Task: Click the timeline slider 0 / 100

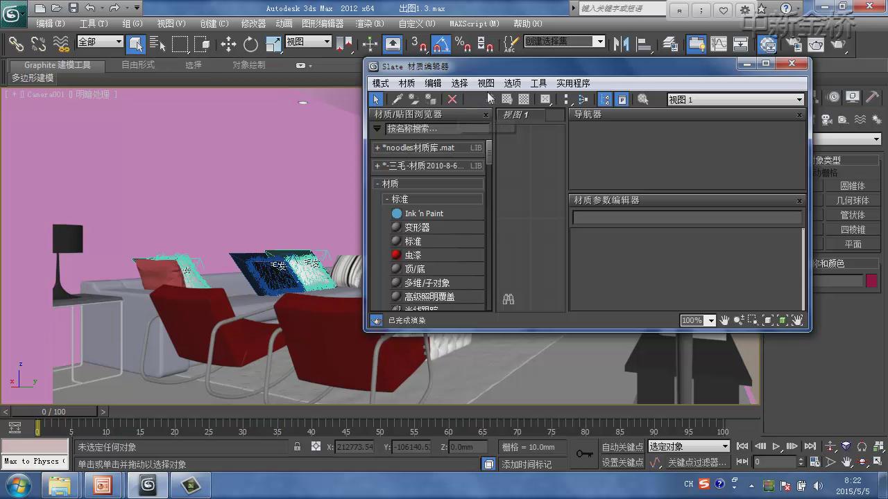Action: [x=54, y=412]
